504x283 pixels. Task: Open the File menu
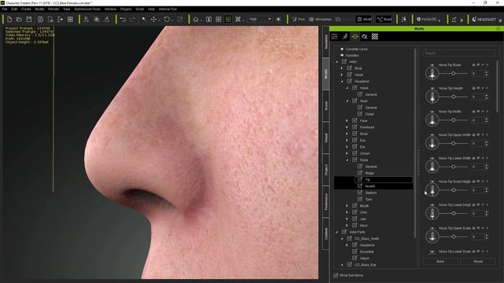(x=5, y=9)
